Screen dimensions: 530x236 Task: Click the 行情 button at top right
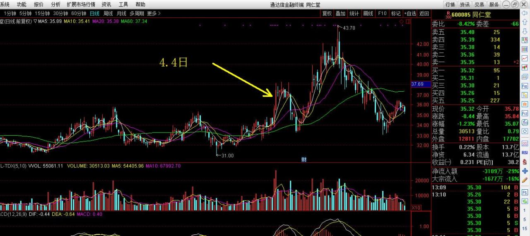click(x=450, y=5)
